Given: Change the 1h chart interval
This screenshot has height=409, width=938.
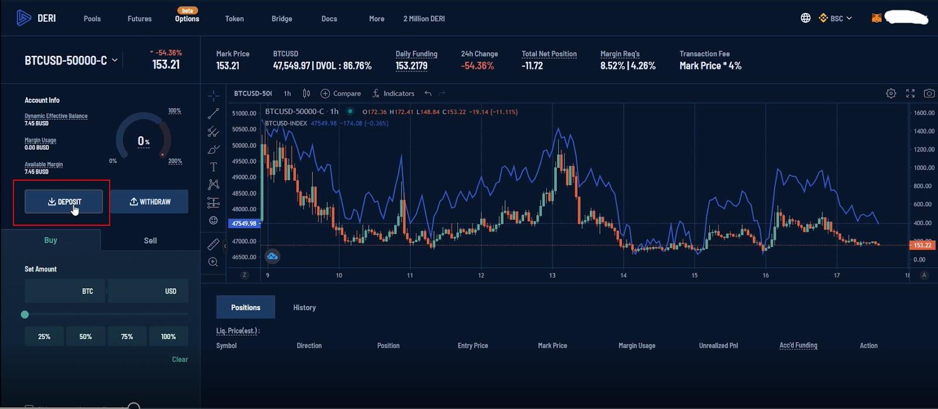Looking at the screenshot, I should (x=287, y=93).
